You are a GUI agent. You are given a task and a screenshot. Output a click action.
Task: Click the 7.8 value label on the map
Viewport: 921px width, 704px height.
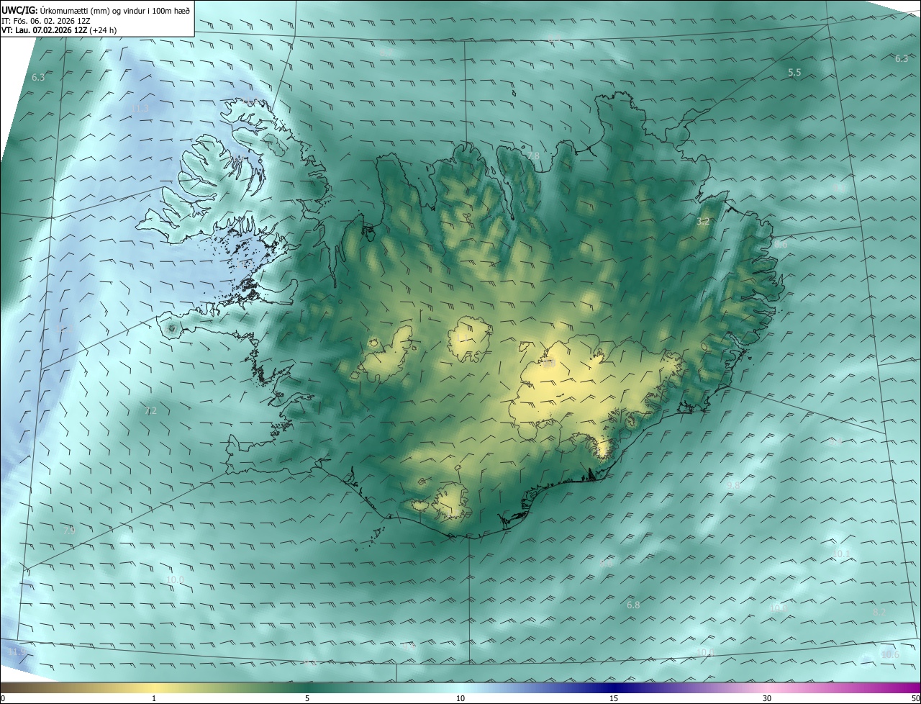[533, 156]
